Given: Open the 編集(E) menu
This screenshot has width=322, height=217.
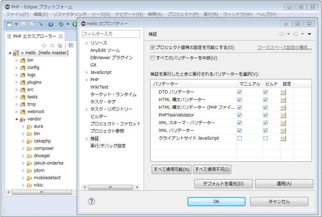Looking at the screenshot, I should click(41, 14).
